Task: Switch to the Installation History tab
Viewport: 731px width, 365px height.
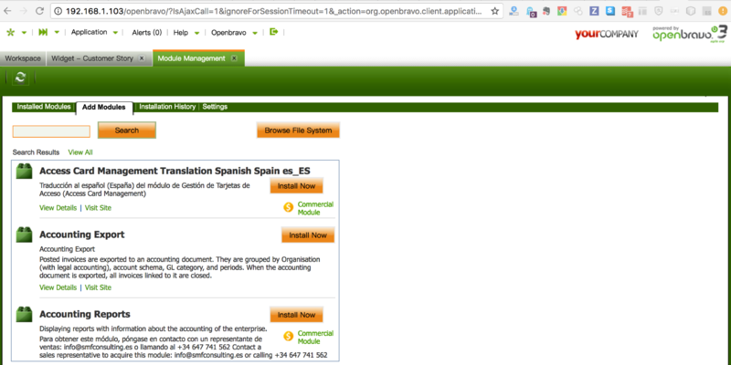Action: (167, 107)
